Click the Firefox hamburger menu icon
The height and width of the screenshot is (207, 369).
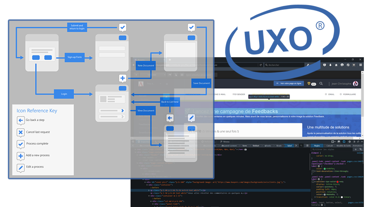tap(361, 65)
